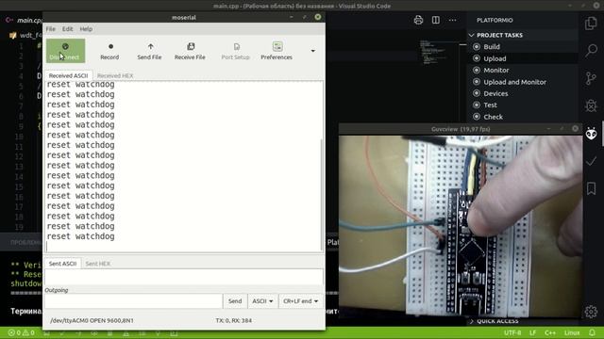Image resolution: width=604 pixels, height=339 pixels.
Task: Open the Manage gear in activity bar
Action: tap(591, 312)
